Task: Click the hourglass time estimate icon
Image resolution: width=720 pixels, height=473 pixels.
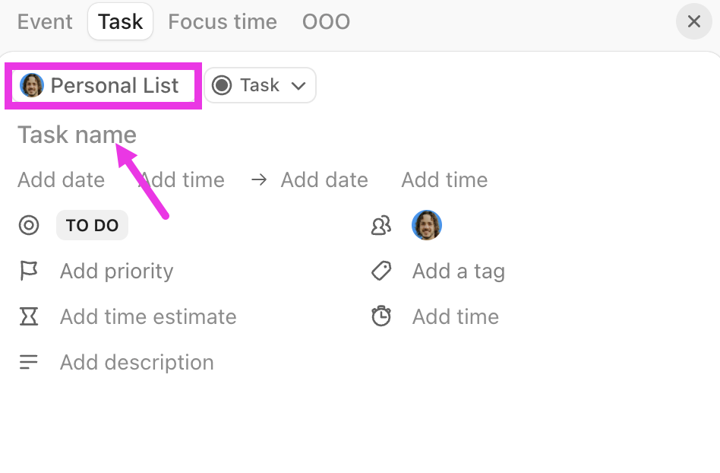Action: pos(28,316)
